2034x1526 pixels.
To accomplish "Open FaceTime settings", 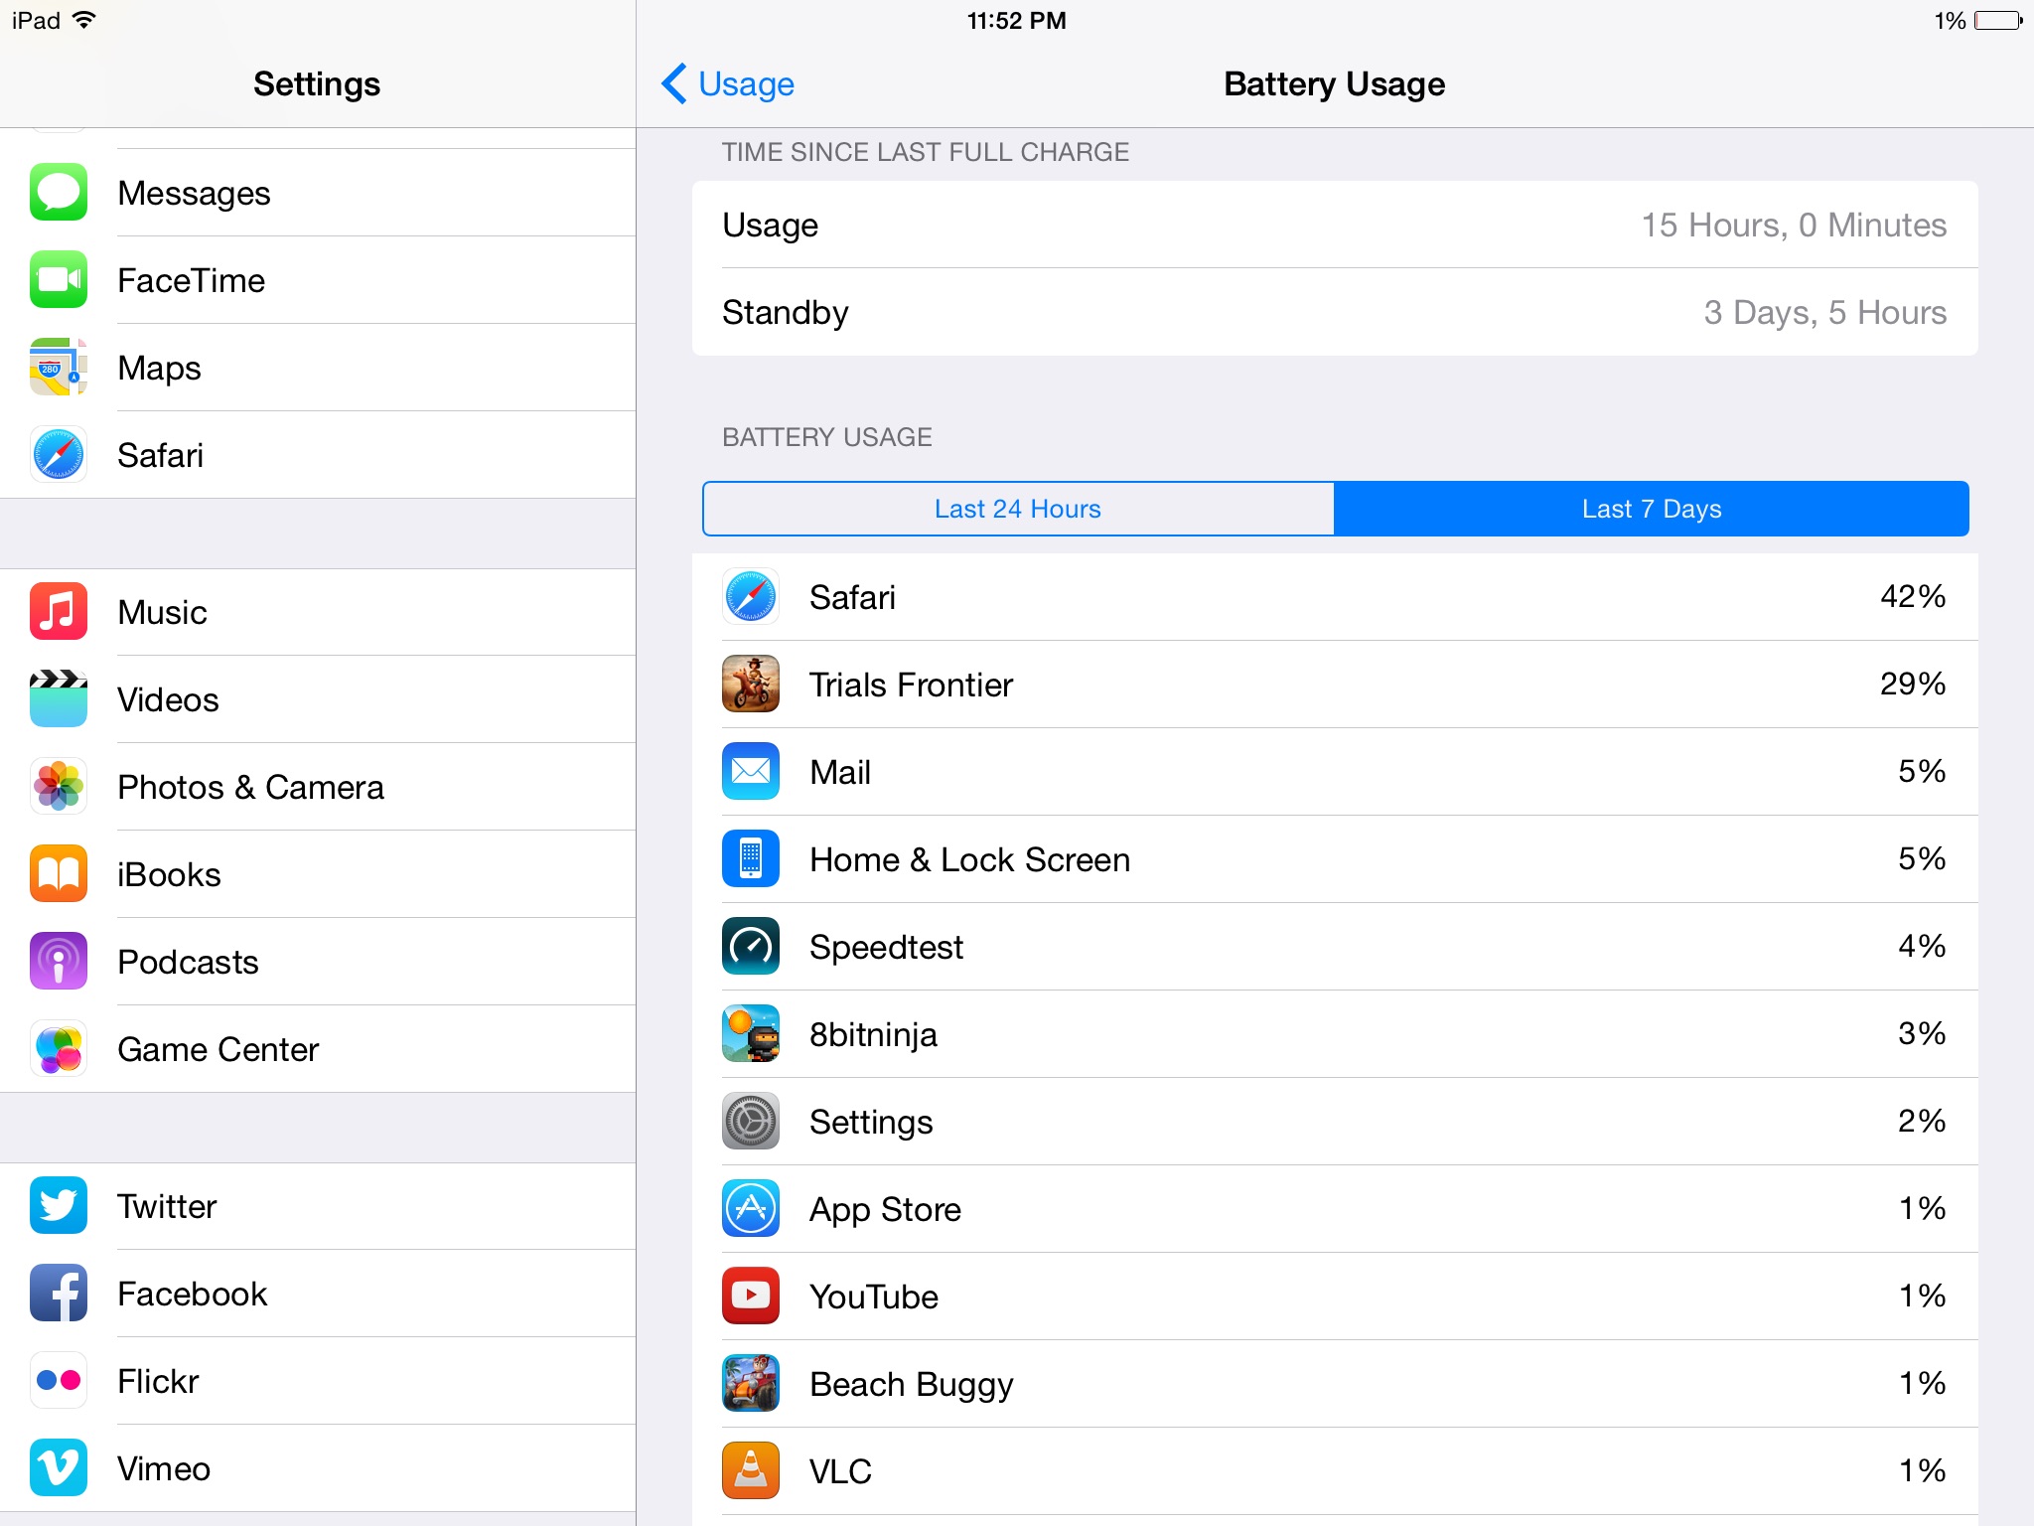I will point(318,280).
